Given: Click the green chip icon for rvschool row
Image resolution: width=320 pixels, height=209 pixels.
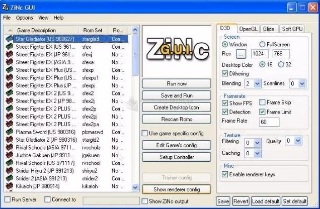Looking at the screenshot, I should pyautogui.click(x=10, y=163).
